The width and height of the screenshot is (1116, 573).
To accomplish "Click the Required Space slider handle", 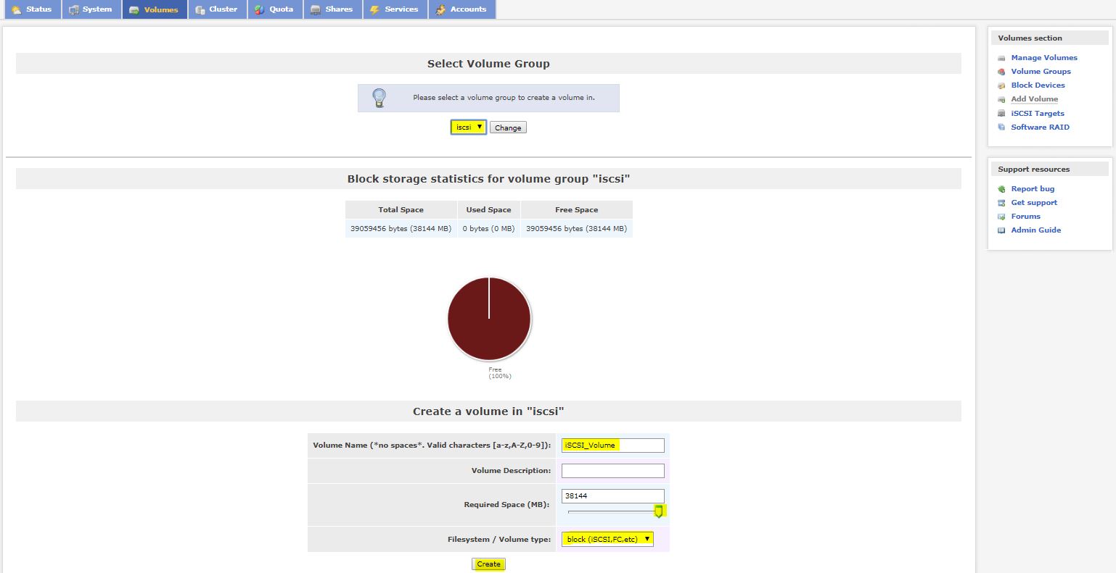I will [658, 511].
